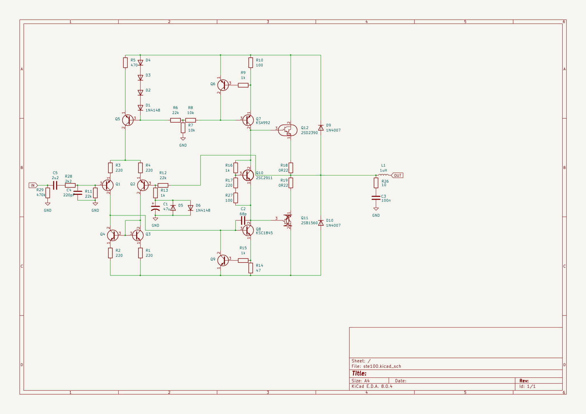Select the C2 68p capacitor symbol
This screenshot has width=586, height=414.
(x=243, y=220)
